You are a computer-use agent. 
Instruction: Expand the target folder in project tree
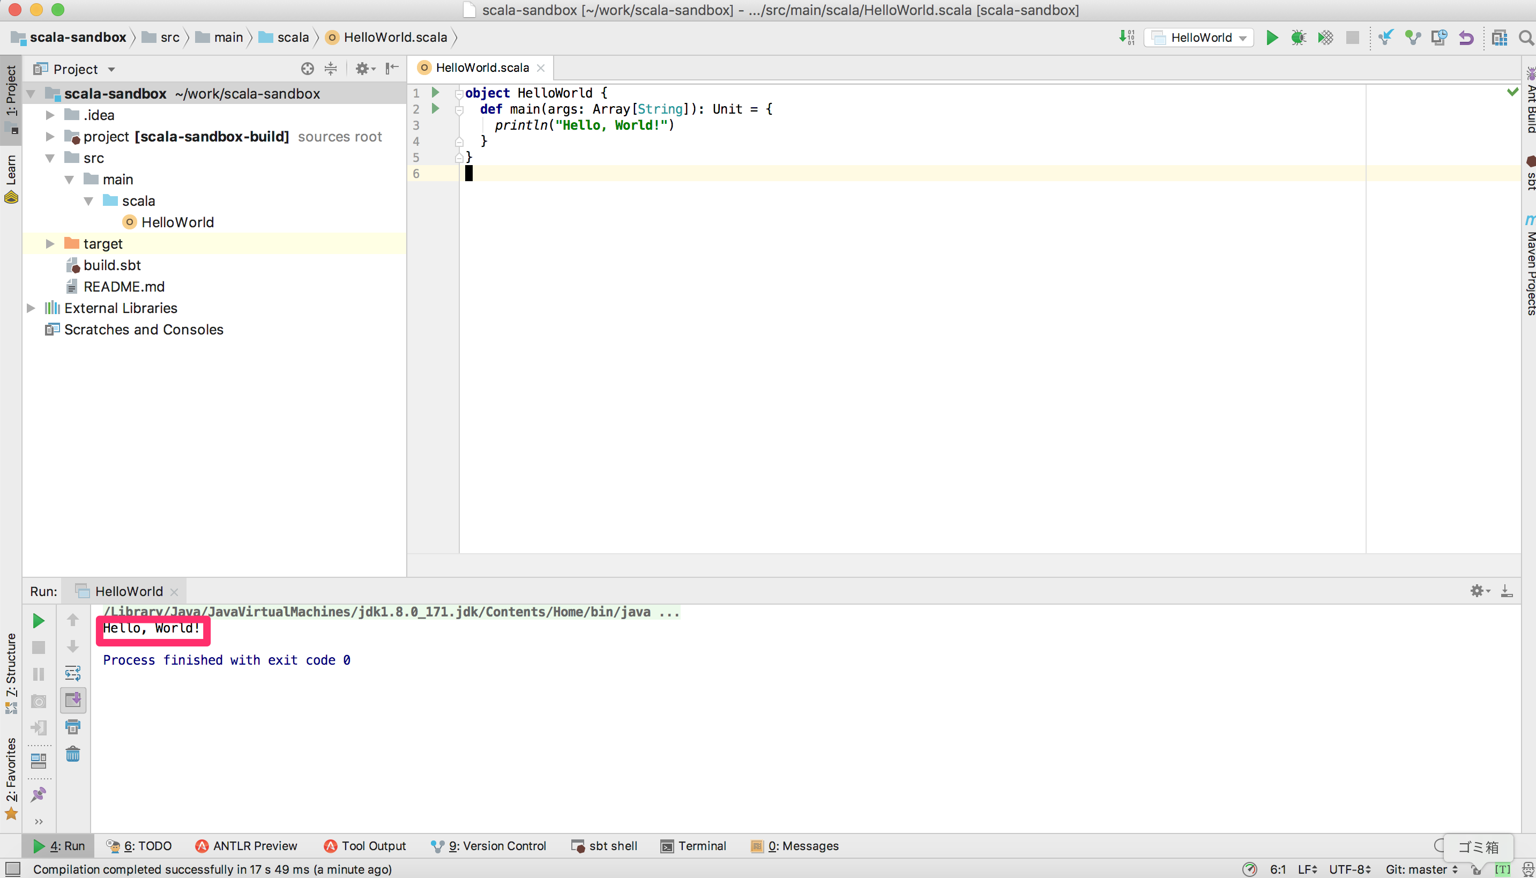[x=50, y=243]
